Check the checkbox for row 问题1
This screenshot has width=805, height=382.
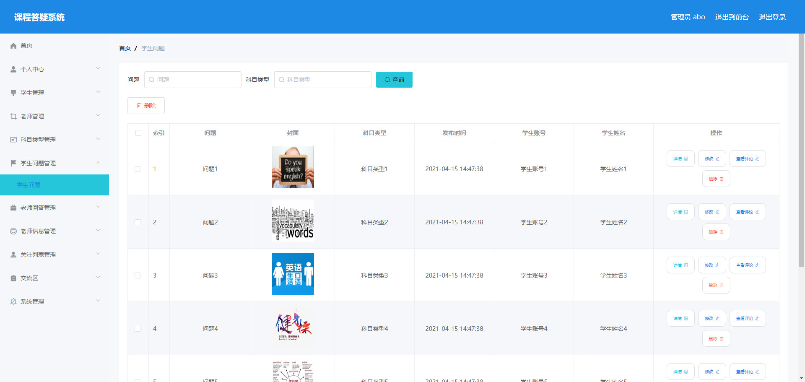(138, 169)
